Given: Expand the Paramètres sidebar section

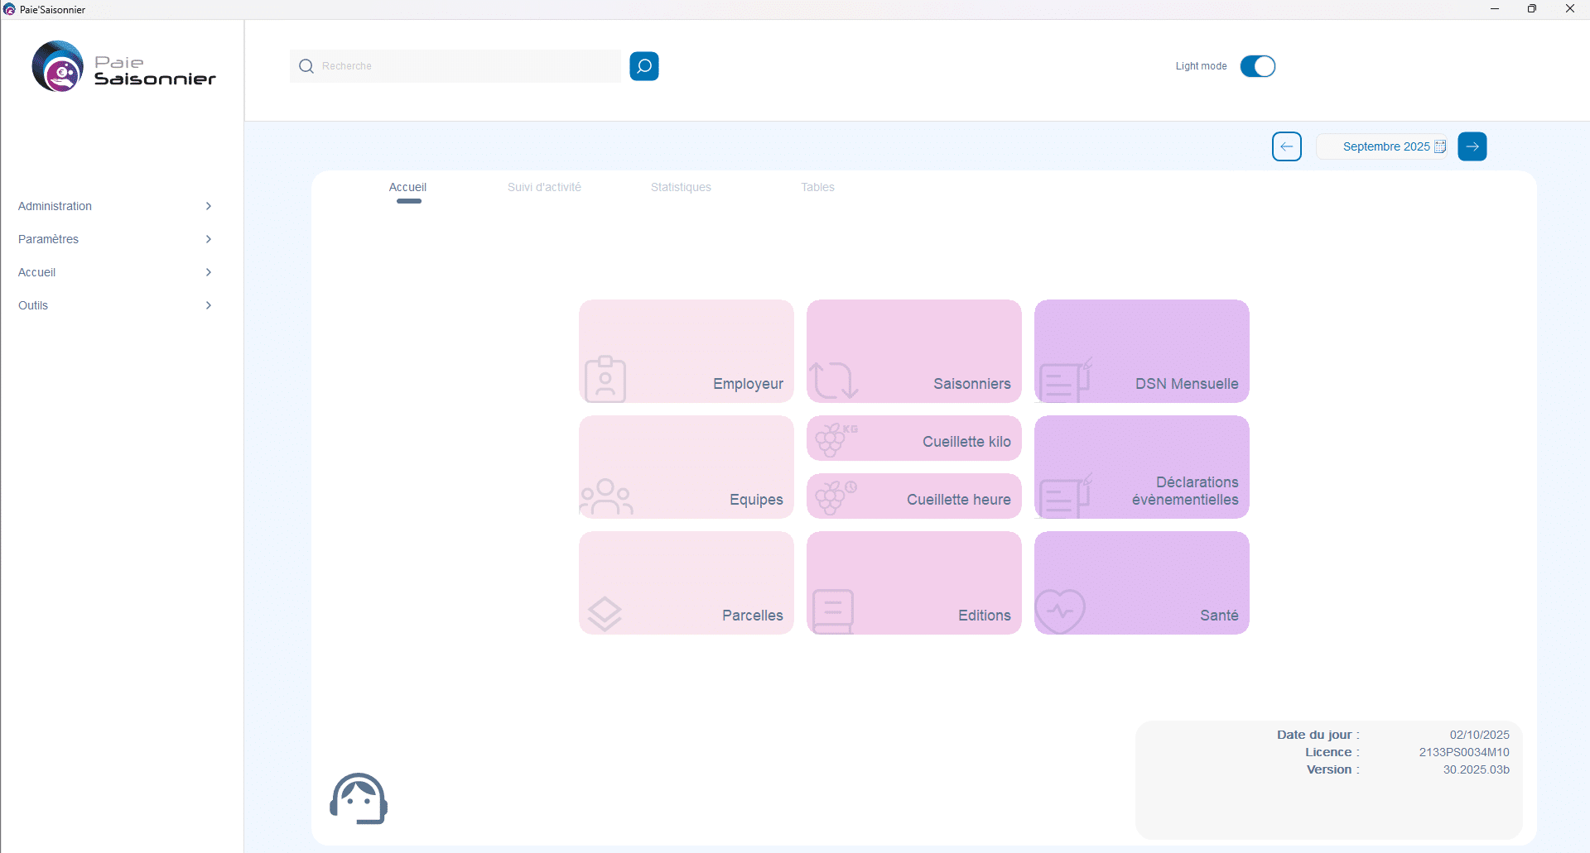Looking at the screenshot, I should pos(114,239).
